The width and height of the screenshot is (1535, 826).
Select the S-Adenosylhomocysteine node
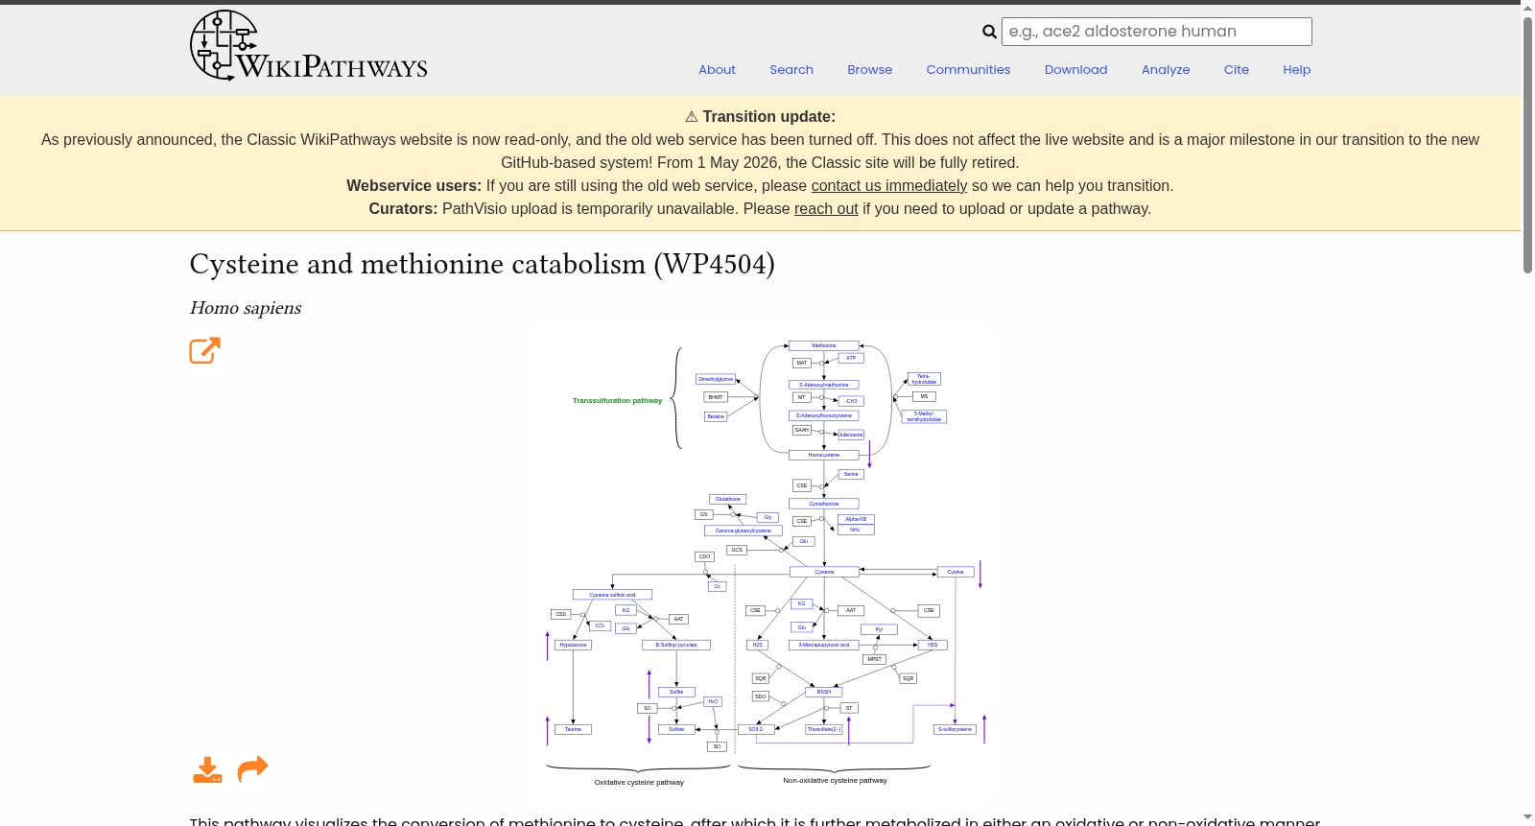(824, 415)
